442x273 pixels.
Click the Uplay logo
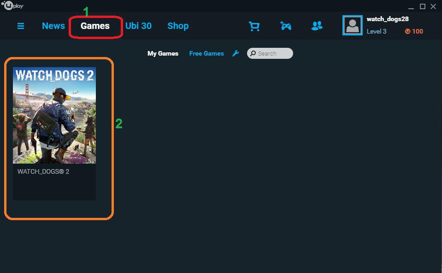(x=12, y=6)
